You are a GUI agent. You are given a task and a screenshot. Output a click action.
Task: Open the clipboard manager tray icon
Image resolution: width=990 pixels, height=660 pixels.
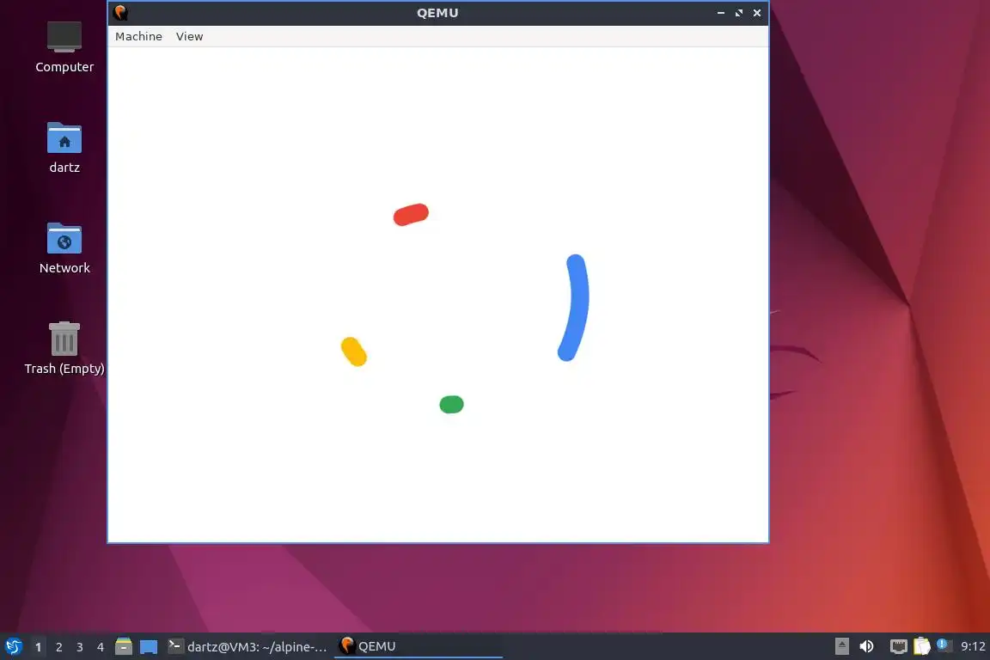[x=922, y=646]
